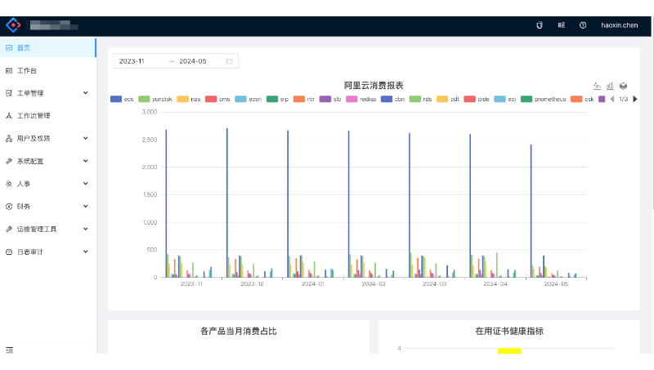Click the 各产品当月消费占比 heading
This screenshot has height=370, width=654.
coord(238,332)
